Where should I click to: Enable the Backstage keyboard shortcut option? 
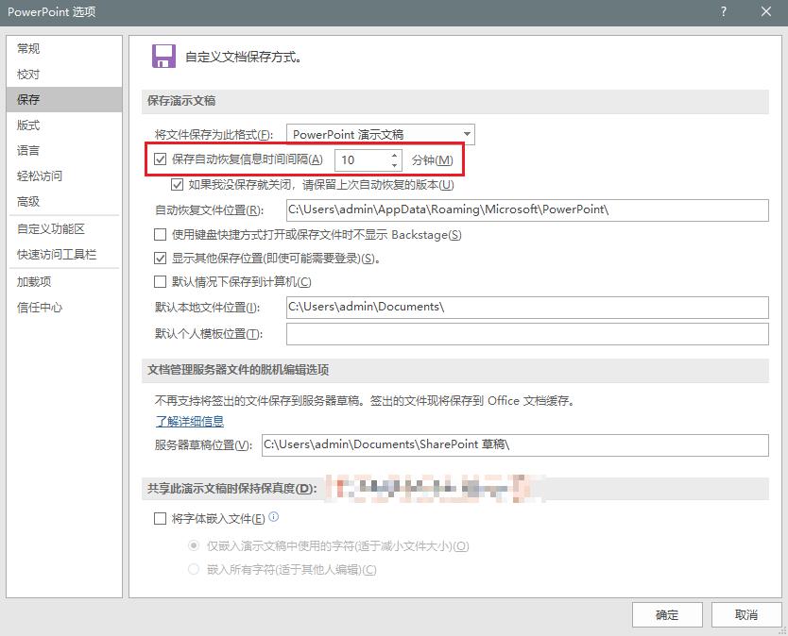click(x=161, y=235)
